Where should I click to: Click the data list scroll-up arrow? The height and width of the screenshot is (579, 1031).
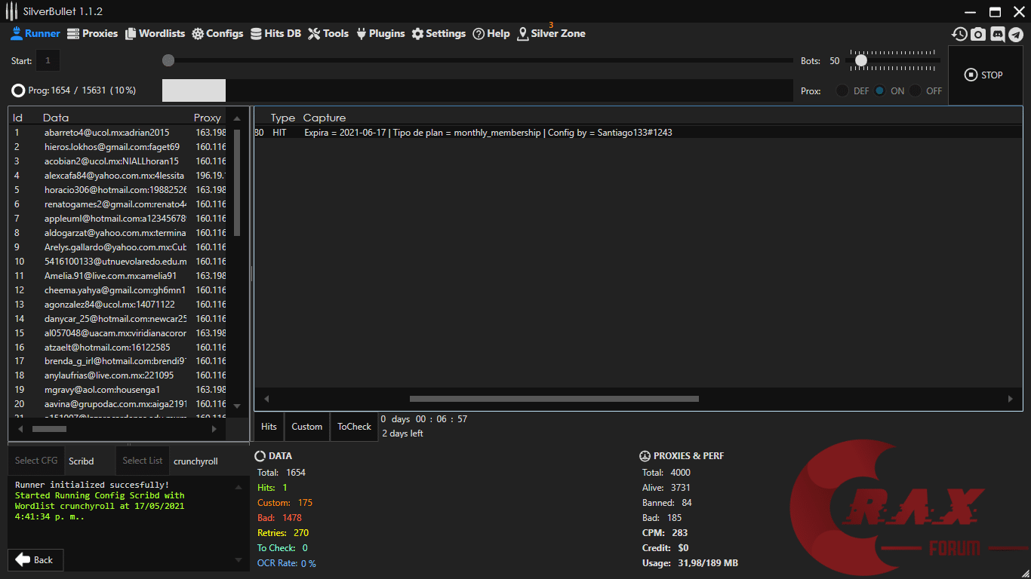[x=237, y=118]
